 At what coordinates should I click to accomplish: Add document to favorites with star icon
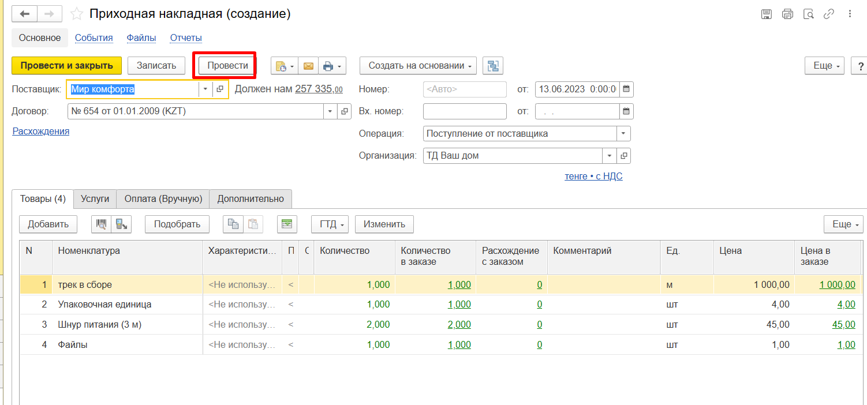pos(76,14)
